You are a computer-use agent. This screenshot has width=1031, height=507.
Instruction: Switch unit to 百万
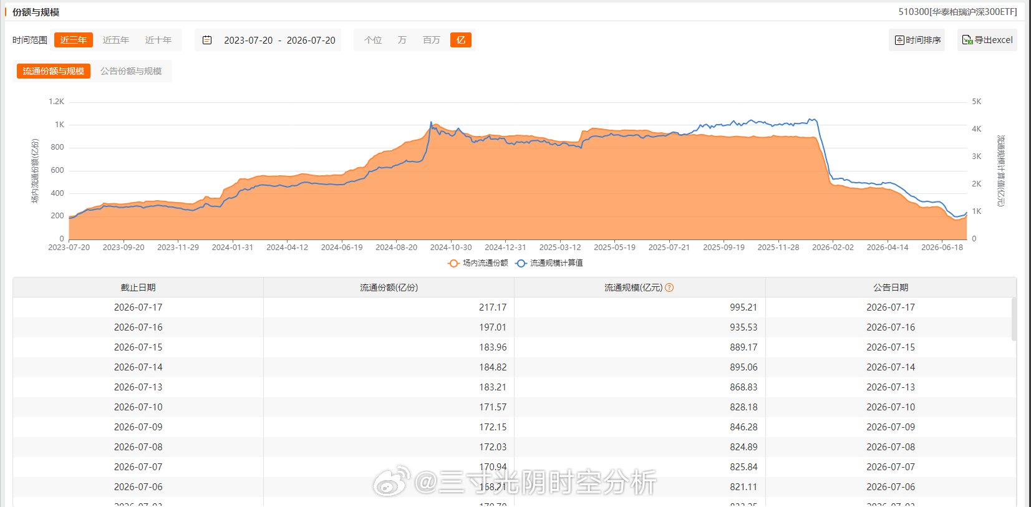point(432,40)
